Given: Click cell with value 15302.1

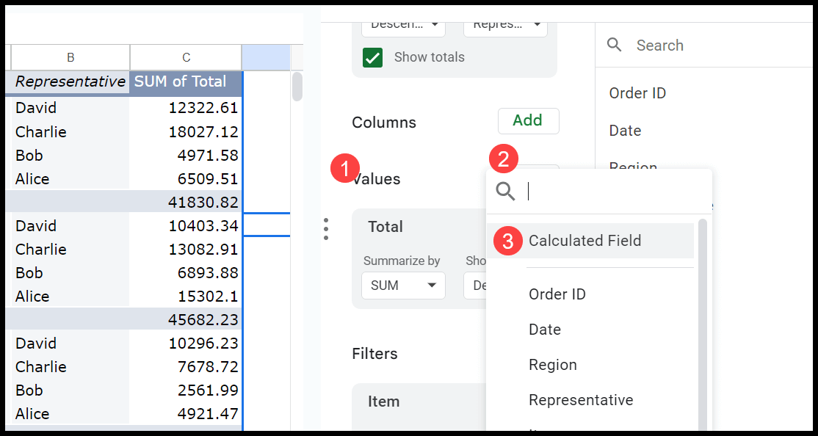Looking at the screenshot, I should (x=187, y=297).
